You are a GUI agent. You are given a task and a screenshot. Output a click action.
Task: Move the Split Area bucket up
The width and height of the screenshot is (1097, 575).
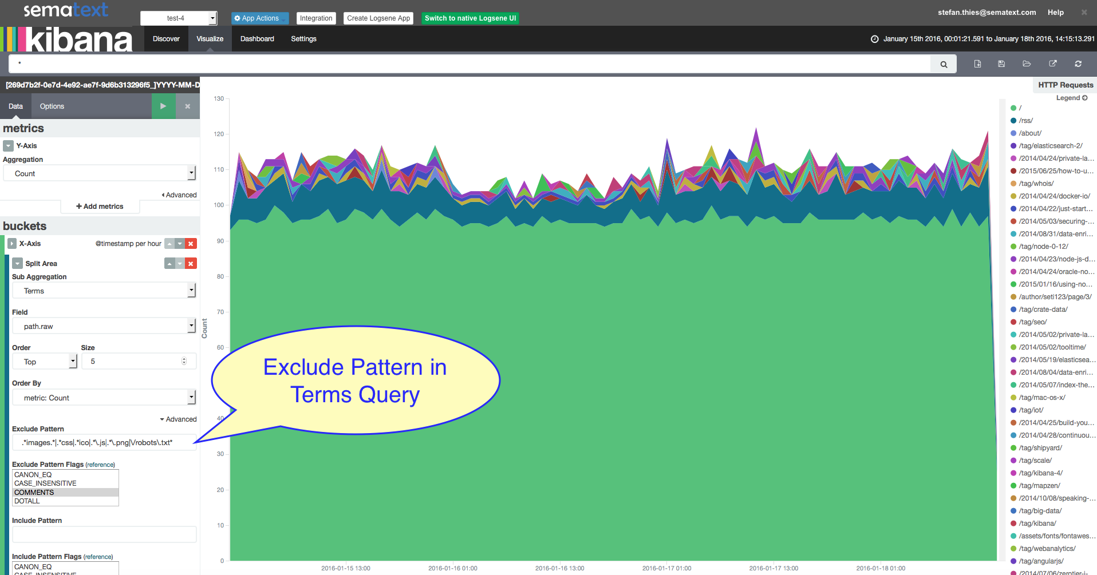[x=169, y=263]
